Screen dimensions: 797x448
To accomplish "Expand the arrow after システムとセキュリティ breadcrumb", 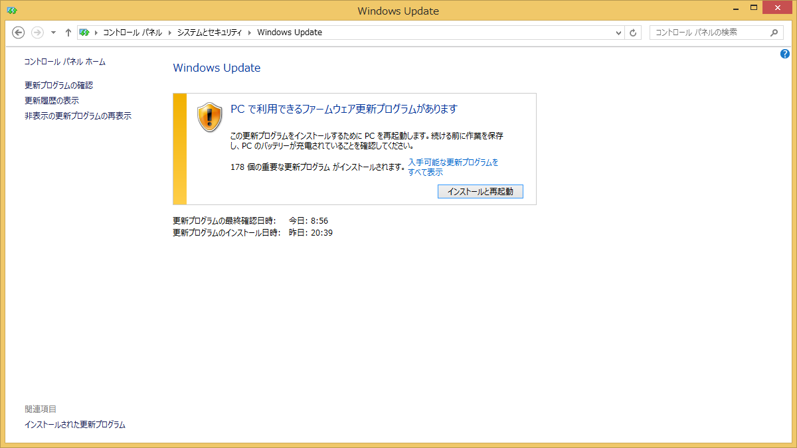I will coord(250,33).
